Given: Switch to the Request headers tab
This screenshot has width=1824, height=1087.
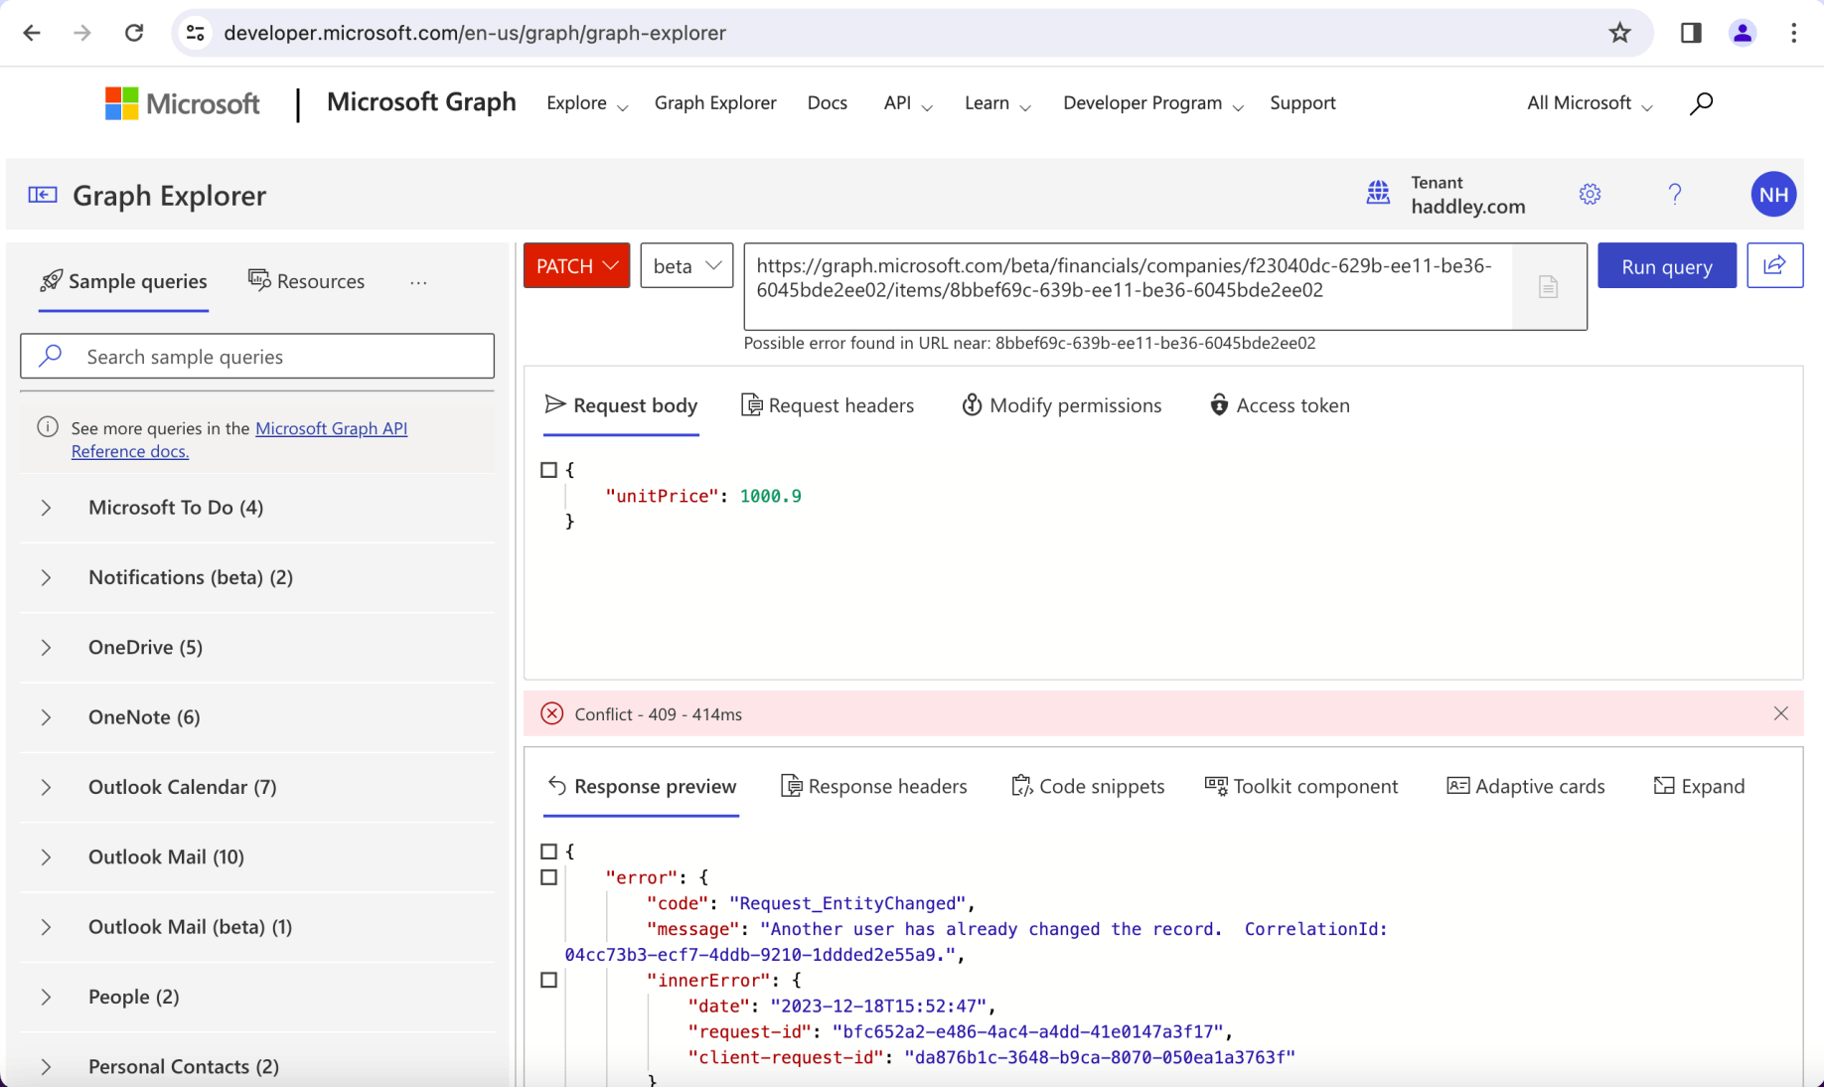Looking at the screenshot, I should (x=828, y=405).
